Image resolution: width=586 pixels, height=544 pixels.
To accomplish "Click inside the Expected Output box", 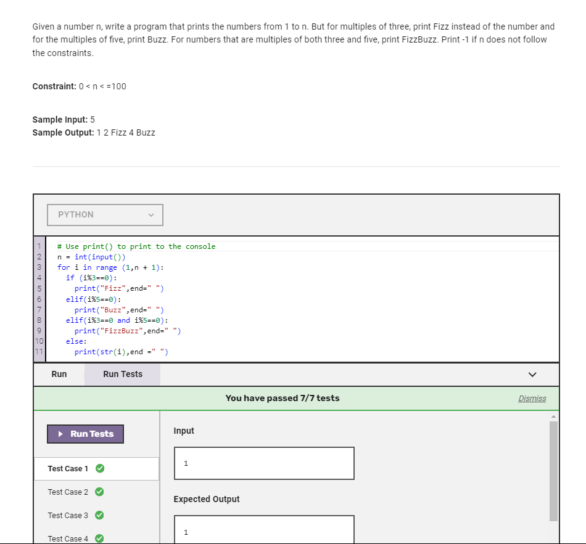I will coord(263,531).
